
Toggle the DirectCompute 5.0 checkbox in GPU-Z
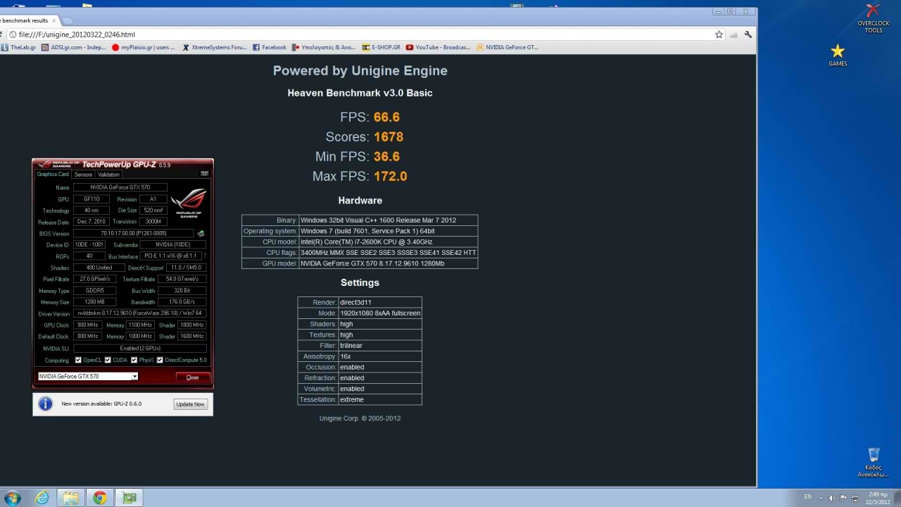click(x=160, y=360)
